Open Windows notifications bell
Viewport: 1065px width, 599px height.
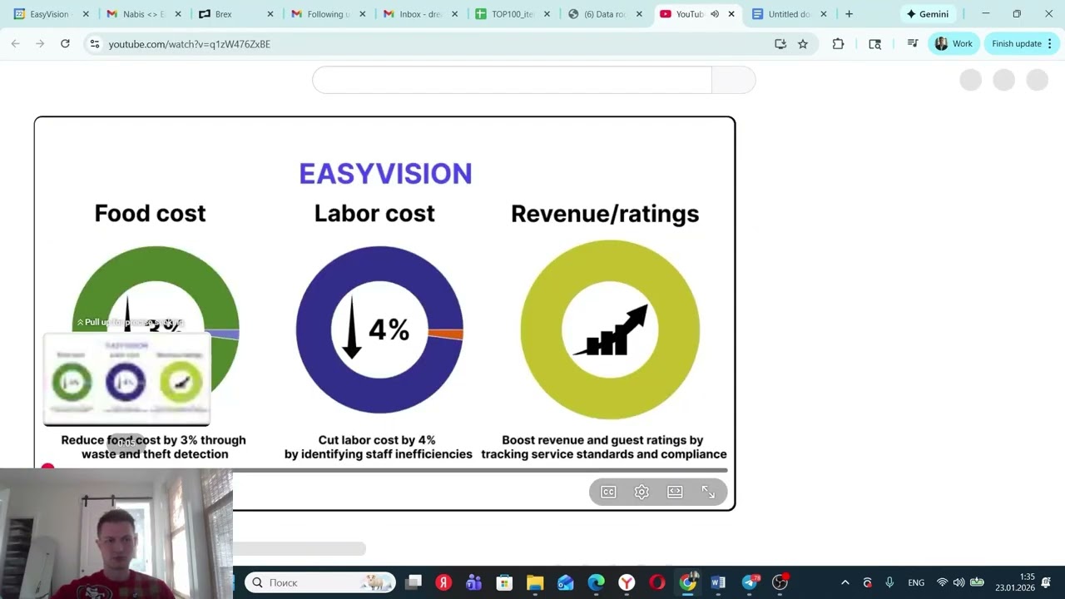(1046, 582)
